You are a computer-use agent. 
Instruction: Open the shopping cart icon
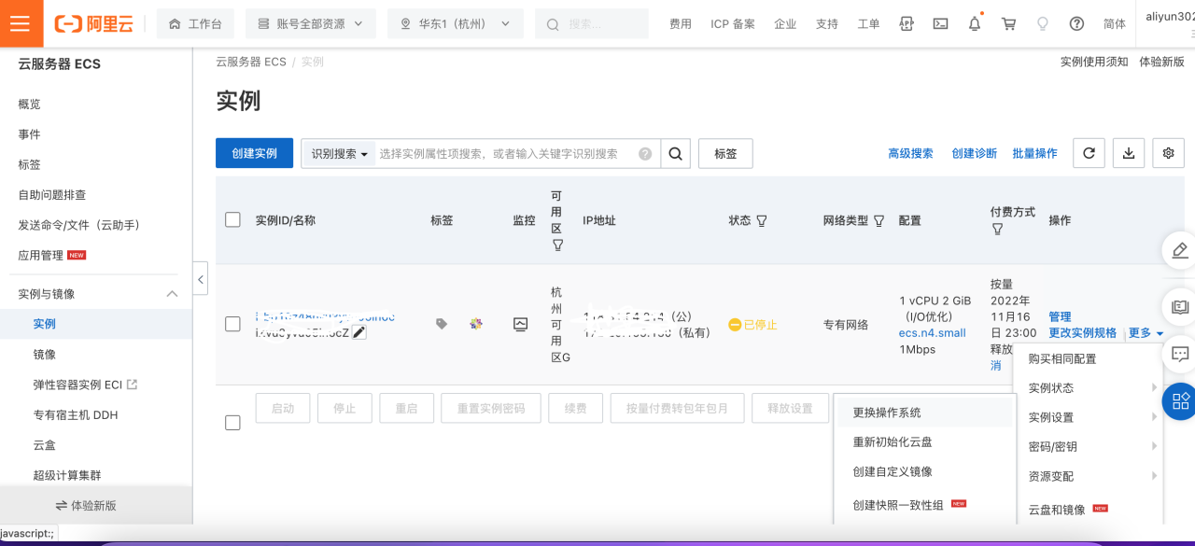tap(1008, 23)
